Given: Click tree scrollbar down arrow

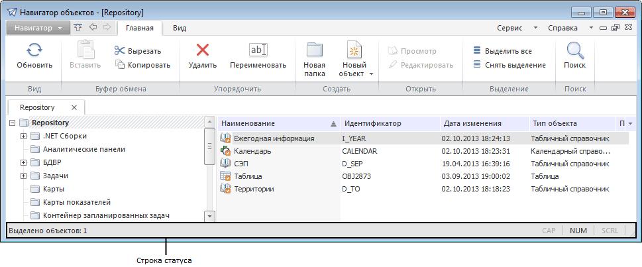Looking at the screenshot, I should 210,215.
